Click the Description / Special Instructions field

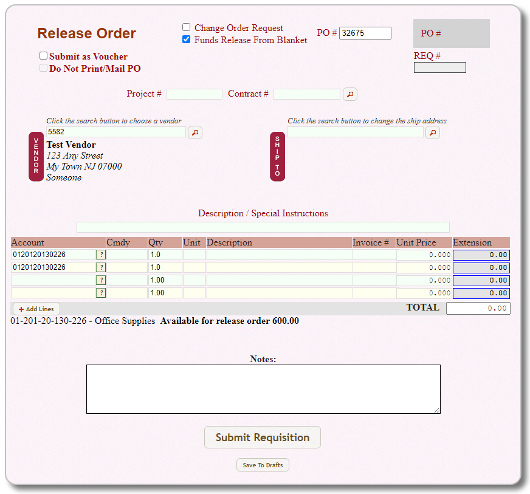263,227
